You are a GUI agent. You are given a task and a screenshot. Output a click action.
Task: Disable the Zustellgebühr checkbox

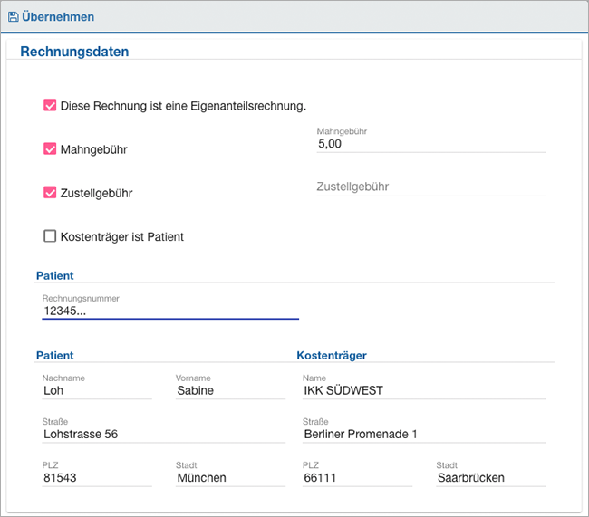[50, 193]
